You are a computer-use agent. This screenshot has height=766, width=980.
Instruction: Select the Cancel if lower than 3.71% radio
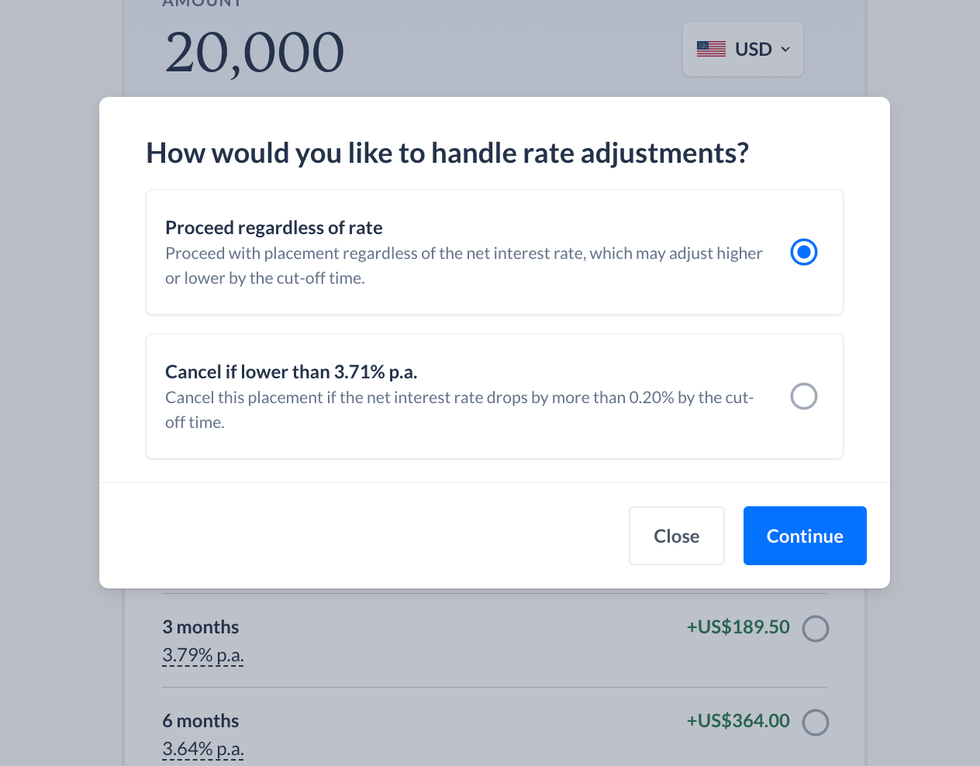pos(804,396)
